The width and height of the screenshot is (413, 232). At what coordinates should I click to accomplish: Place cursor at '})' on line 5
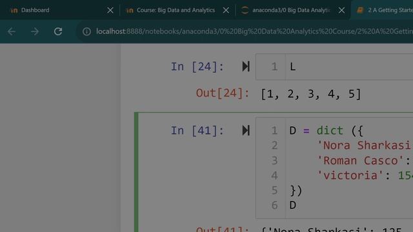[x=296, y=191]
